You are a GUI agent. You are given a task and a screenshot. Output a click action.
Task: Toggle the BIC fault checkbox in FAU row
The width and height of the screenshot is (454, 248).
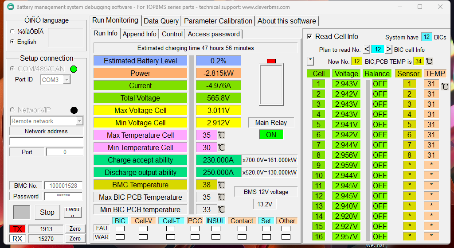(120, 229)
